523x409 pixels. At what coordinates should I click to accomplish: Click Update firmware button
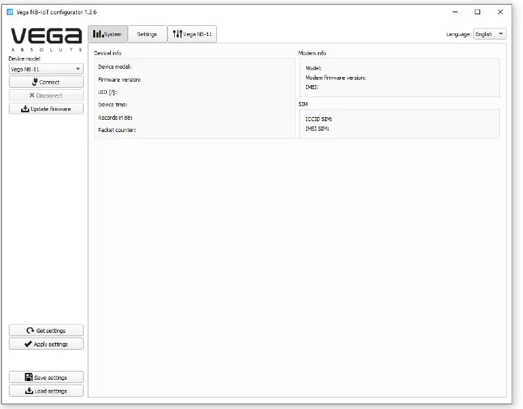click(46, 109)
